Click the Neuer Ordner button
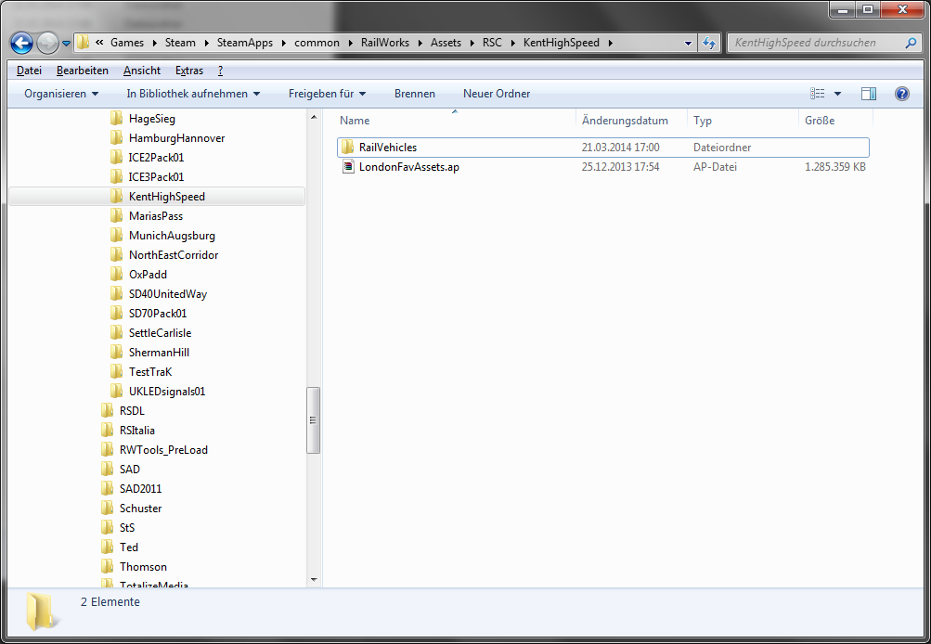The width and height of the screenshot is (931, 644). point(497,94)
